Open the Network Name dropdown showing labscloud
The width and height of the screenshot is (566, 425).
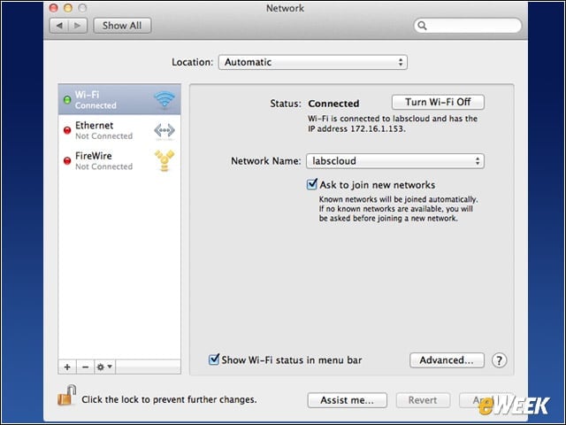[395, 161]
